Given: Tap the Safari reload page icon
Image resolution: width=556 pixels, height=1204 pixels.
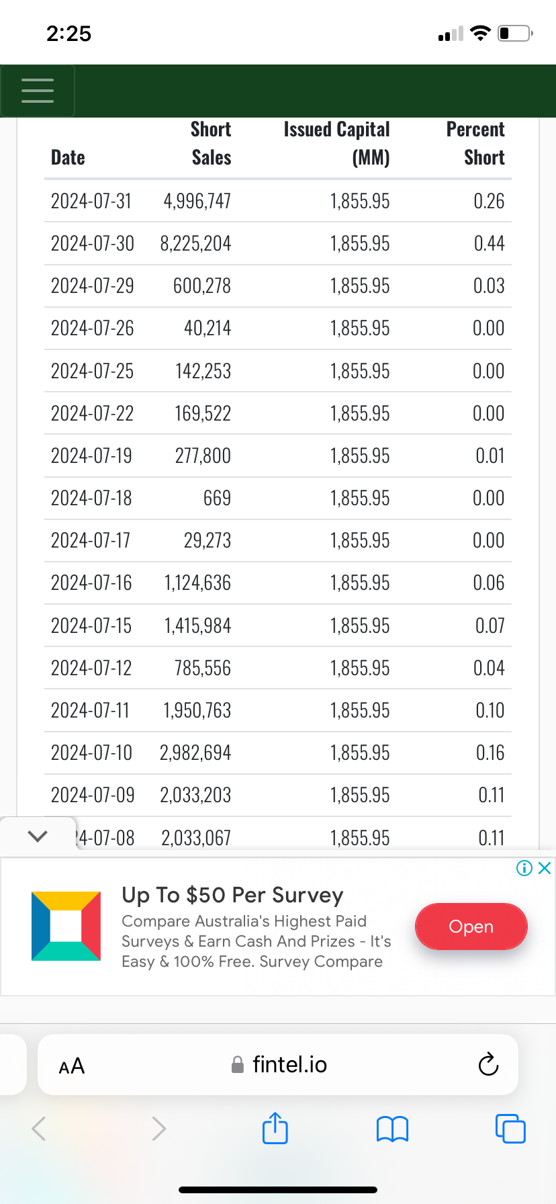Looking at the screenshot, I should 488,1064.
